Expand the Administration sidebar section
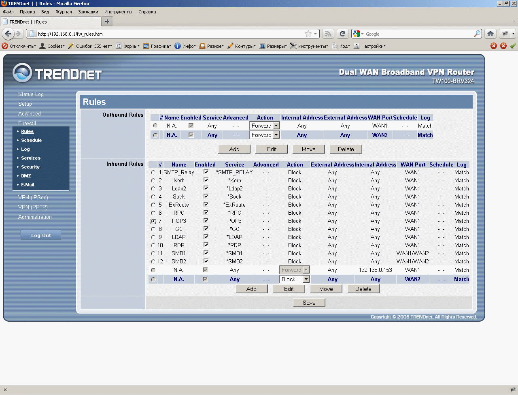Screen dimensions: 518x395 coord(35,217)
